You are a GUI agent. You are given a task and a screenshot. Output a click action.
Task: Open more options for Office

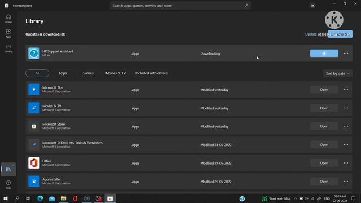click(x=346, y=163)
